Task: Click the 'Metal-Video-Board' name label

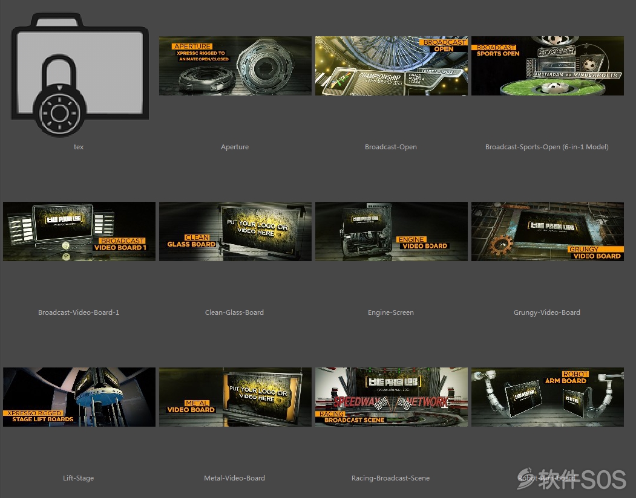Action: (234, 478)
